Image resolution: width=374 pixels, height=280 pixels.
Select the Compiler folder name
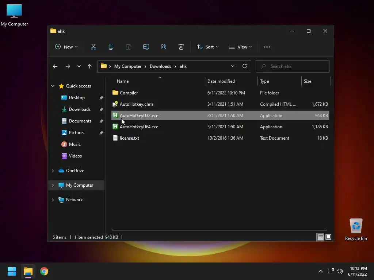(129, 93)
